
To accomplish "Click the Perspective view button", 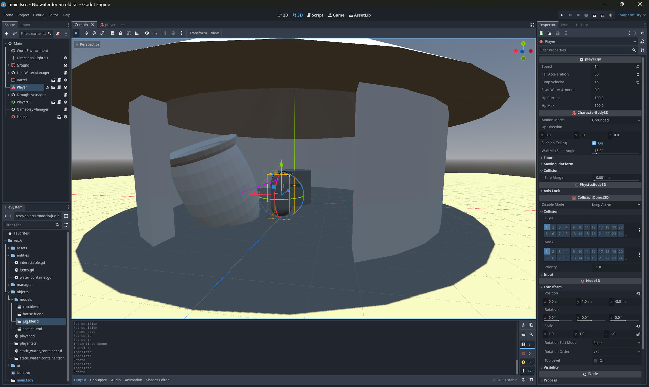I will point(87,44).
